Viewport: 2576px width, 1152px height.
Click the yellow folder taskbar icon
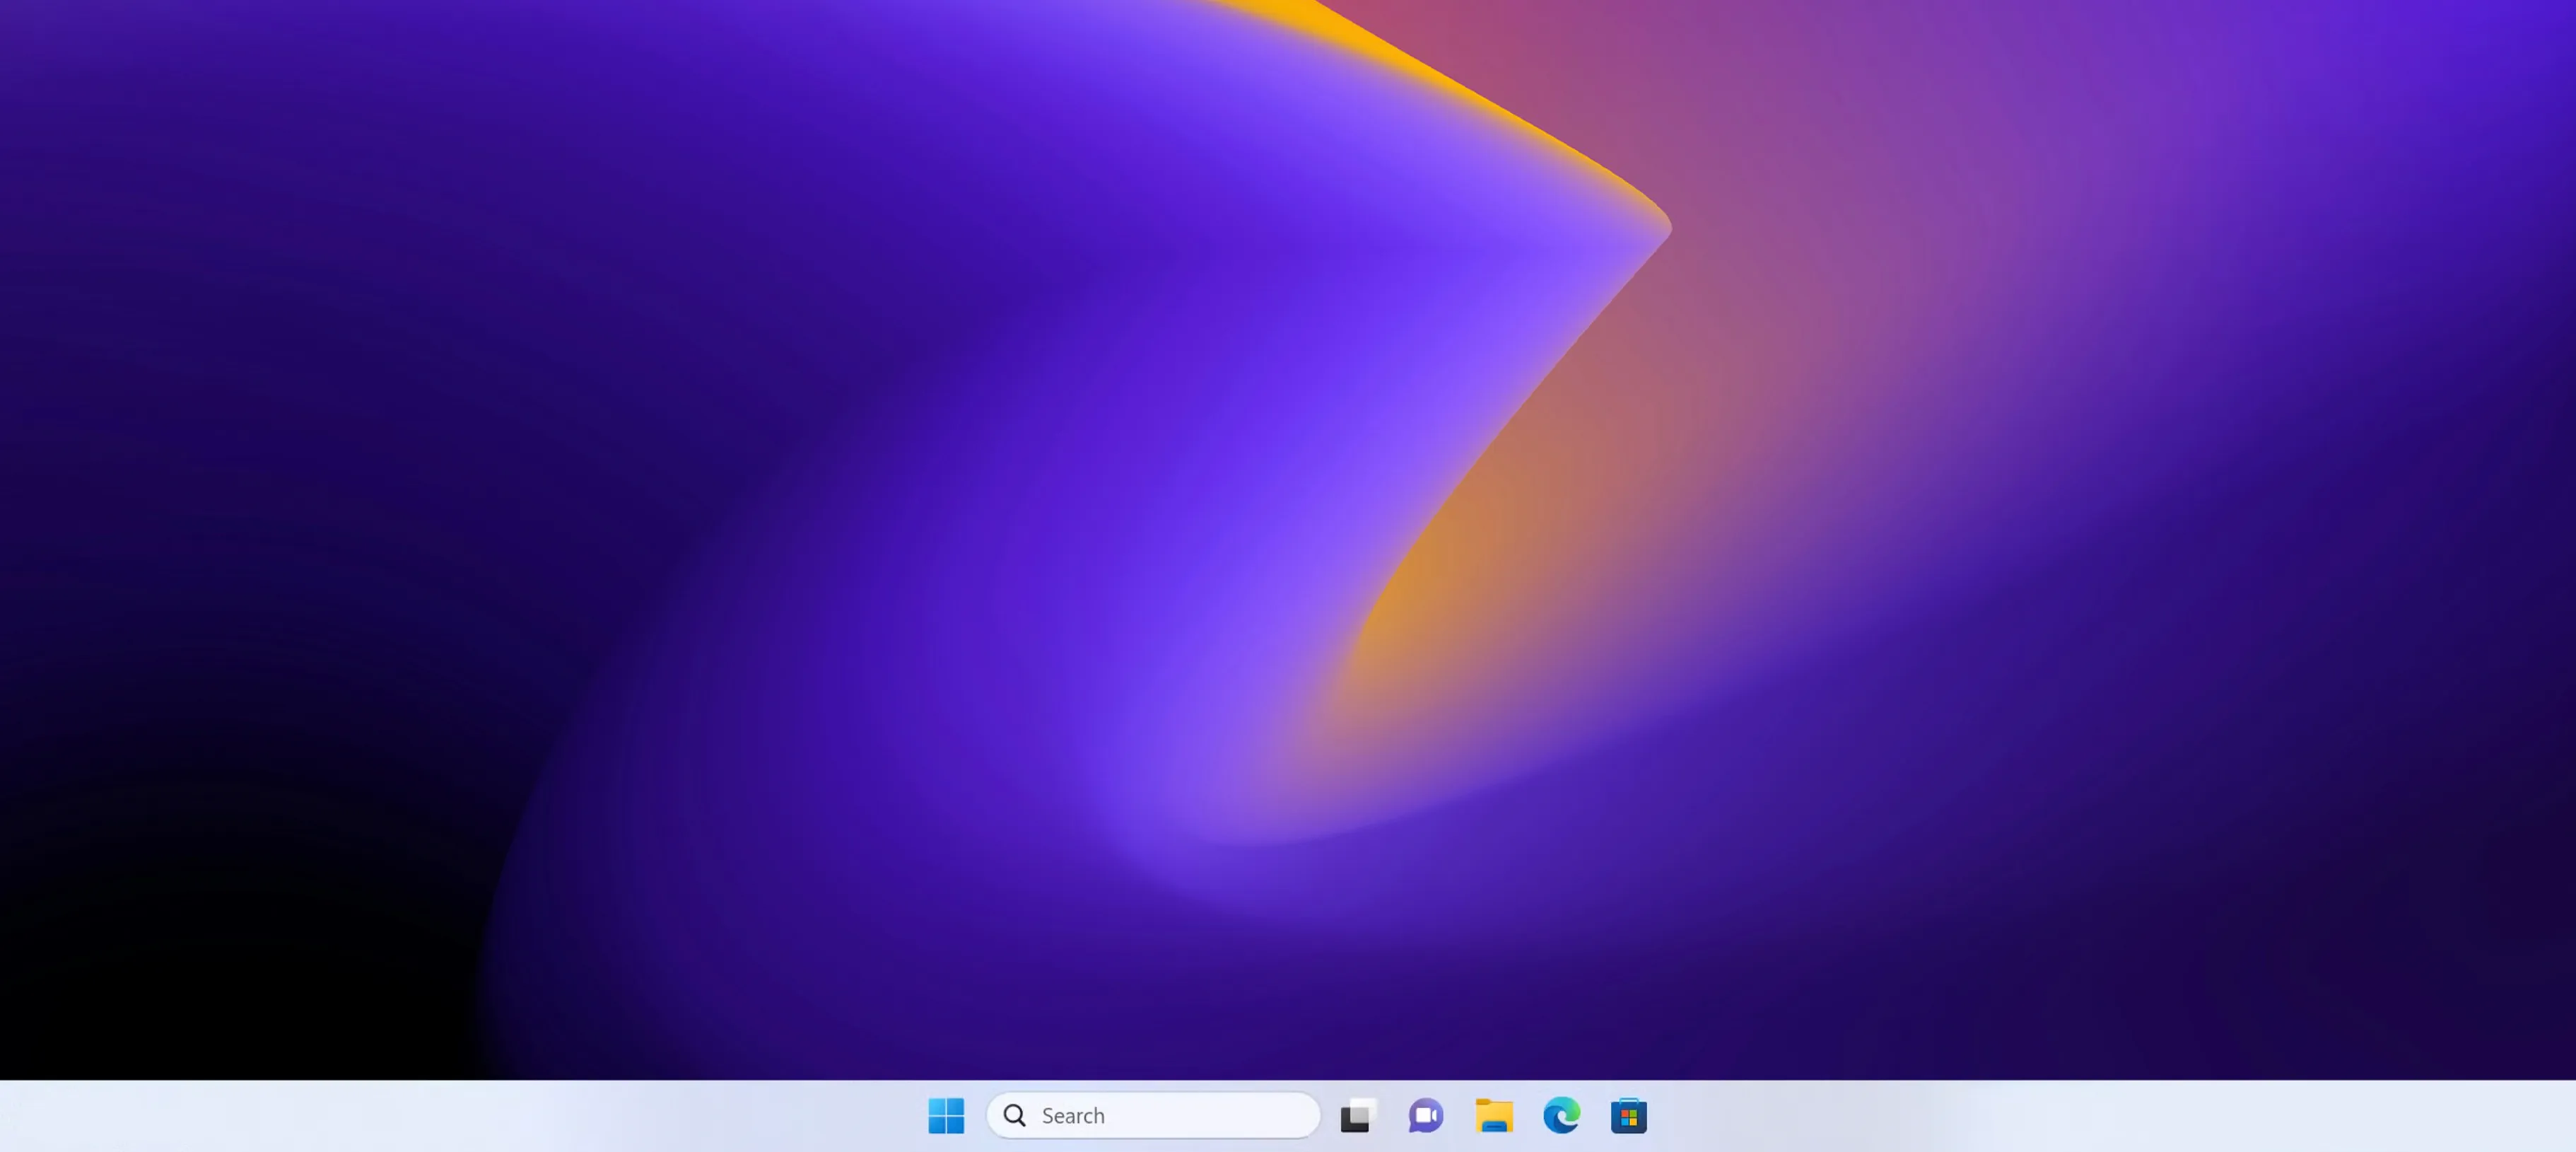[x=1493, y=1115]
